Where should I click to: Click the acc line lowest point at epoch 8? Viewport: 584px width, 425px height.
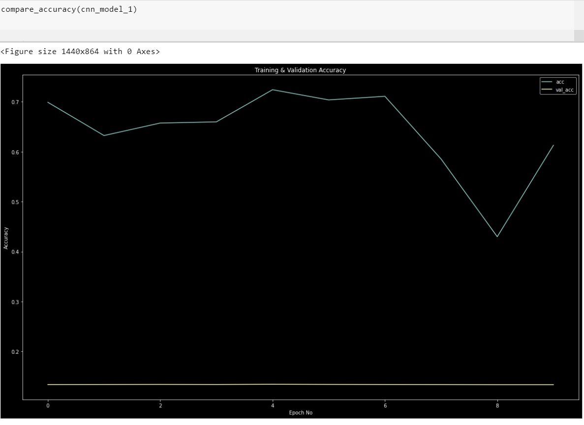click(497, 237)
